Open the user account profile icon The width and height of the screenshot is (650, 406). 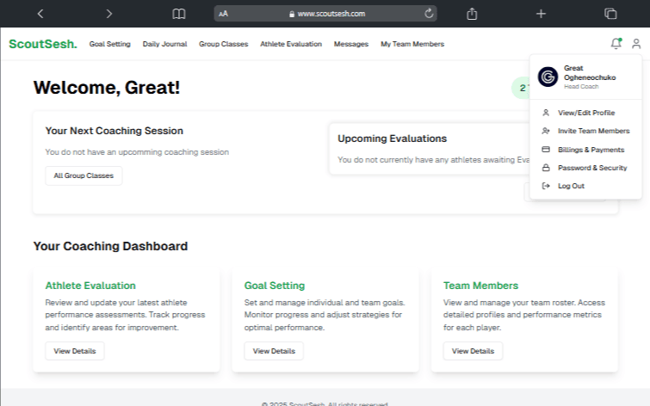tap(636, 44)
